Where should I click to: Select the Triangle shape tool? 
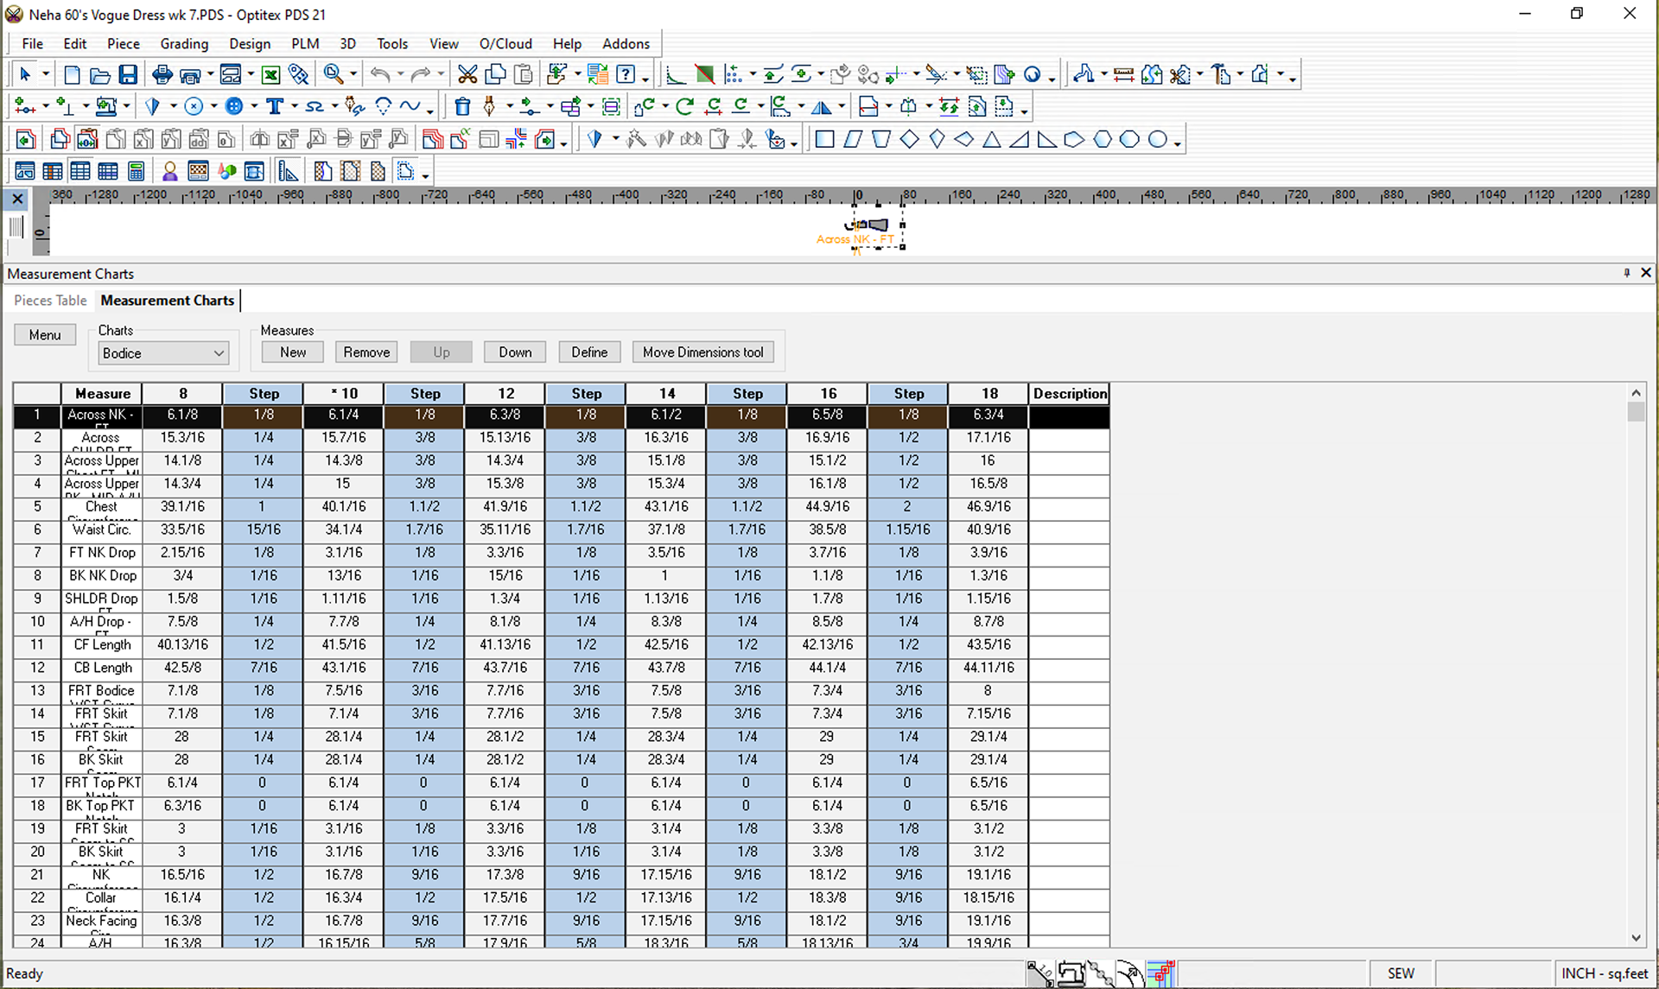click(991, 140)
